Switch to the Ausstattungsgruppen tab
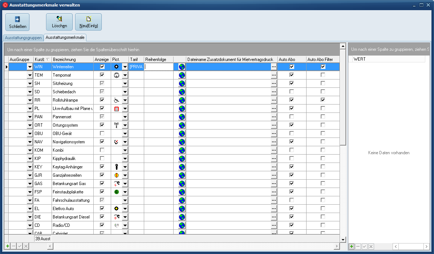Viewport: 434px width, 254px height. [23, 38]
